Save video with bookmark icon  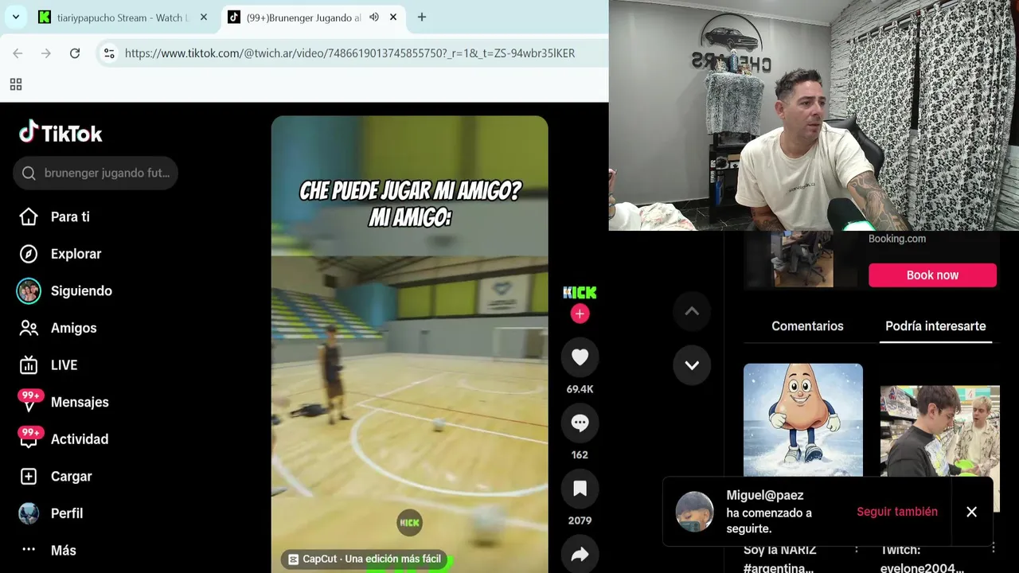pos(580,489)
